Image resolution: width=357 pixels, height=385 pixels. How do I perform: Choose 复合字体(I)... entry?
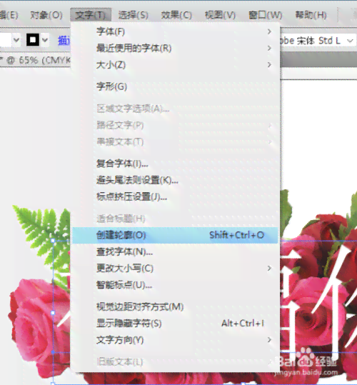pos(175,164)
